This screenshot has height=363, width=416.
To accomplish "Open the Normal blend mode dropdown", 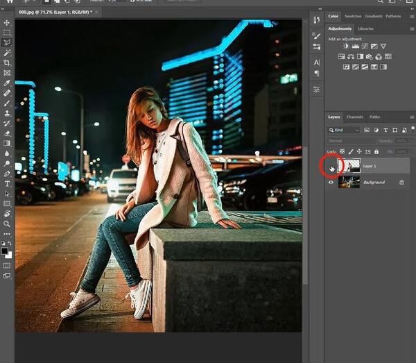I will [351, 141].
